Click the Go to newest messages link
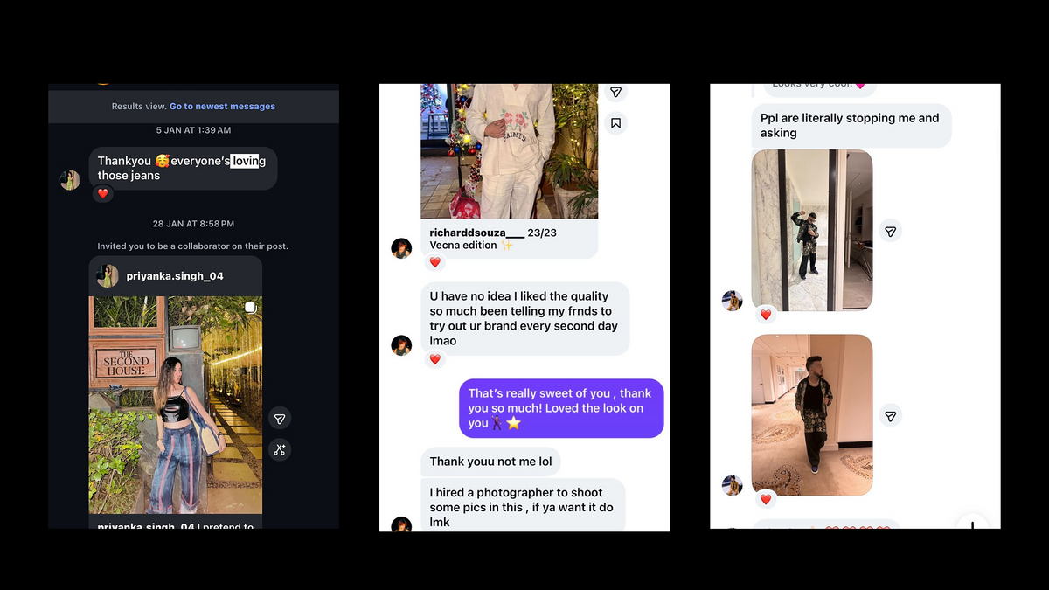The height and width of the screenshot is (590, 1049). [222, 107]
